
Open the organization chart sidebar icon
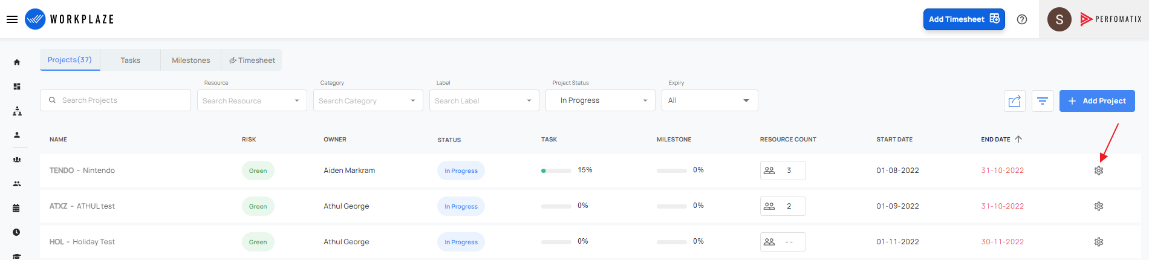[x=17, y=111]
